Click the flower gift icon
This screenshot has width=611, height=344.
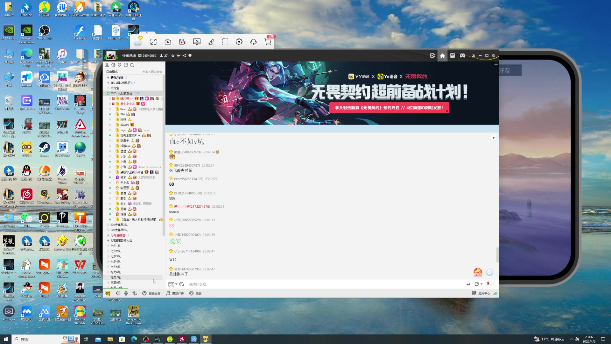pos(488,284)
